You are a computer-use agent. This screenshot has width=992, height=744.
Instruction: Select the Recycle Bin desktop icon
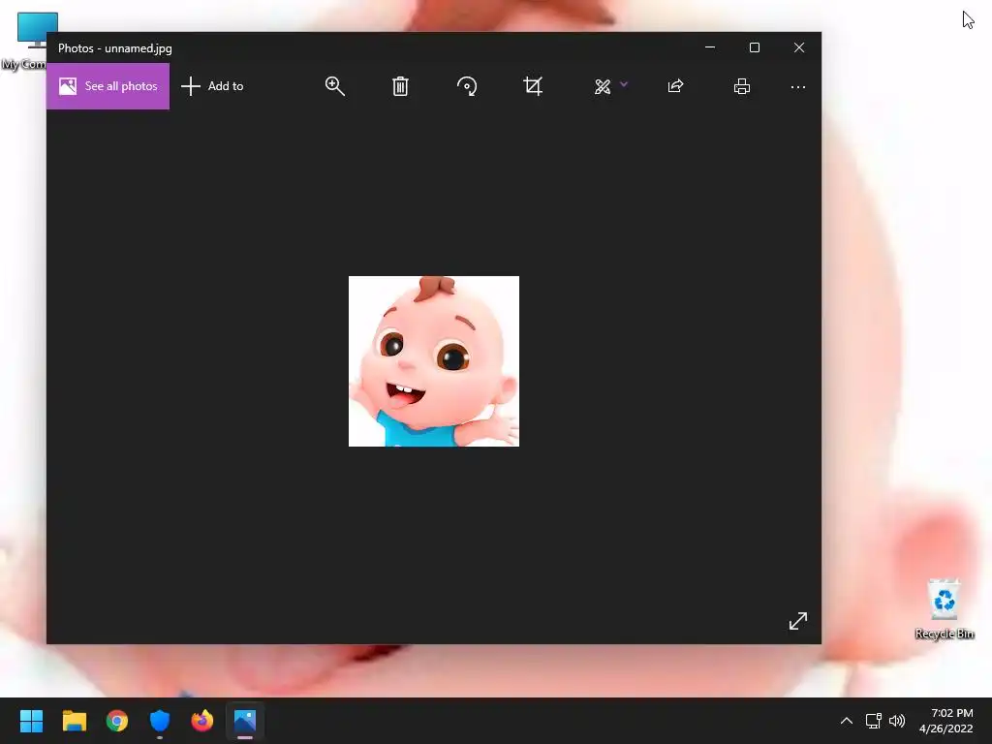click(x=944, y=608)
